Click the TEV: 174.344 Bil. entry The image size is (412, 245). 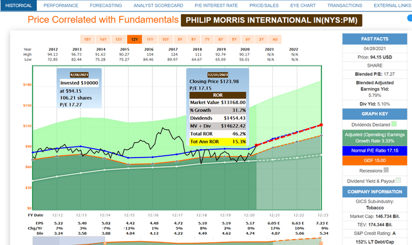click(x=375, y=225)
